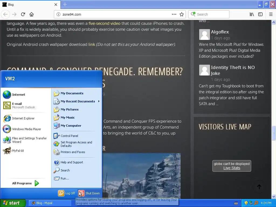This screenshot has width=276, height=207.
Task: Open a new browser tab
Action: pyautogui.click(x=65, y=4)
